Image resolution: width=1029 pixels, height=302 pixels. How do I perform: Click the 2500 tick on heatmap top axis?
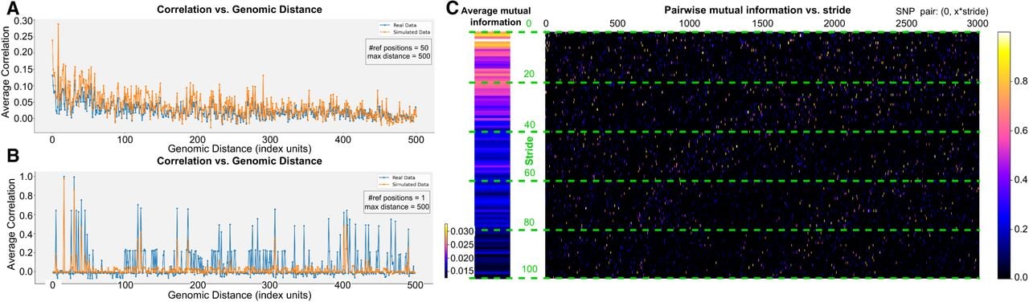907,24
